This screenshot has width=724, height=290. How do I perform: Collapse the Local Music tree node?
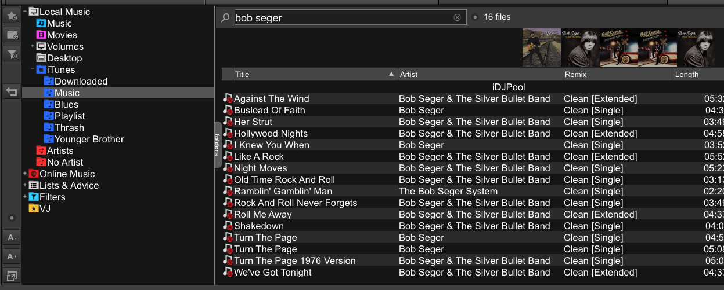coord(25,12)
